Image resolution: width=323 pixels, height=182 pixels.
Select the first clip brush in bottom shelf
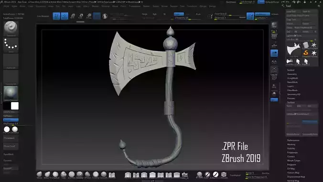[x=128, y=175]
